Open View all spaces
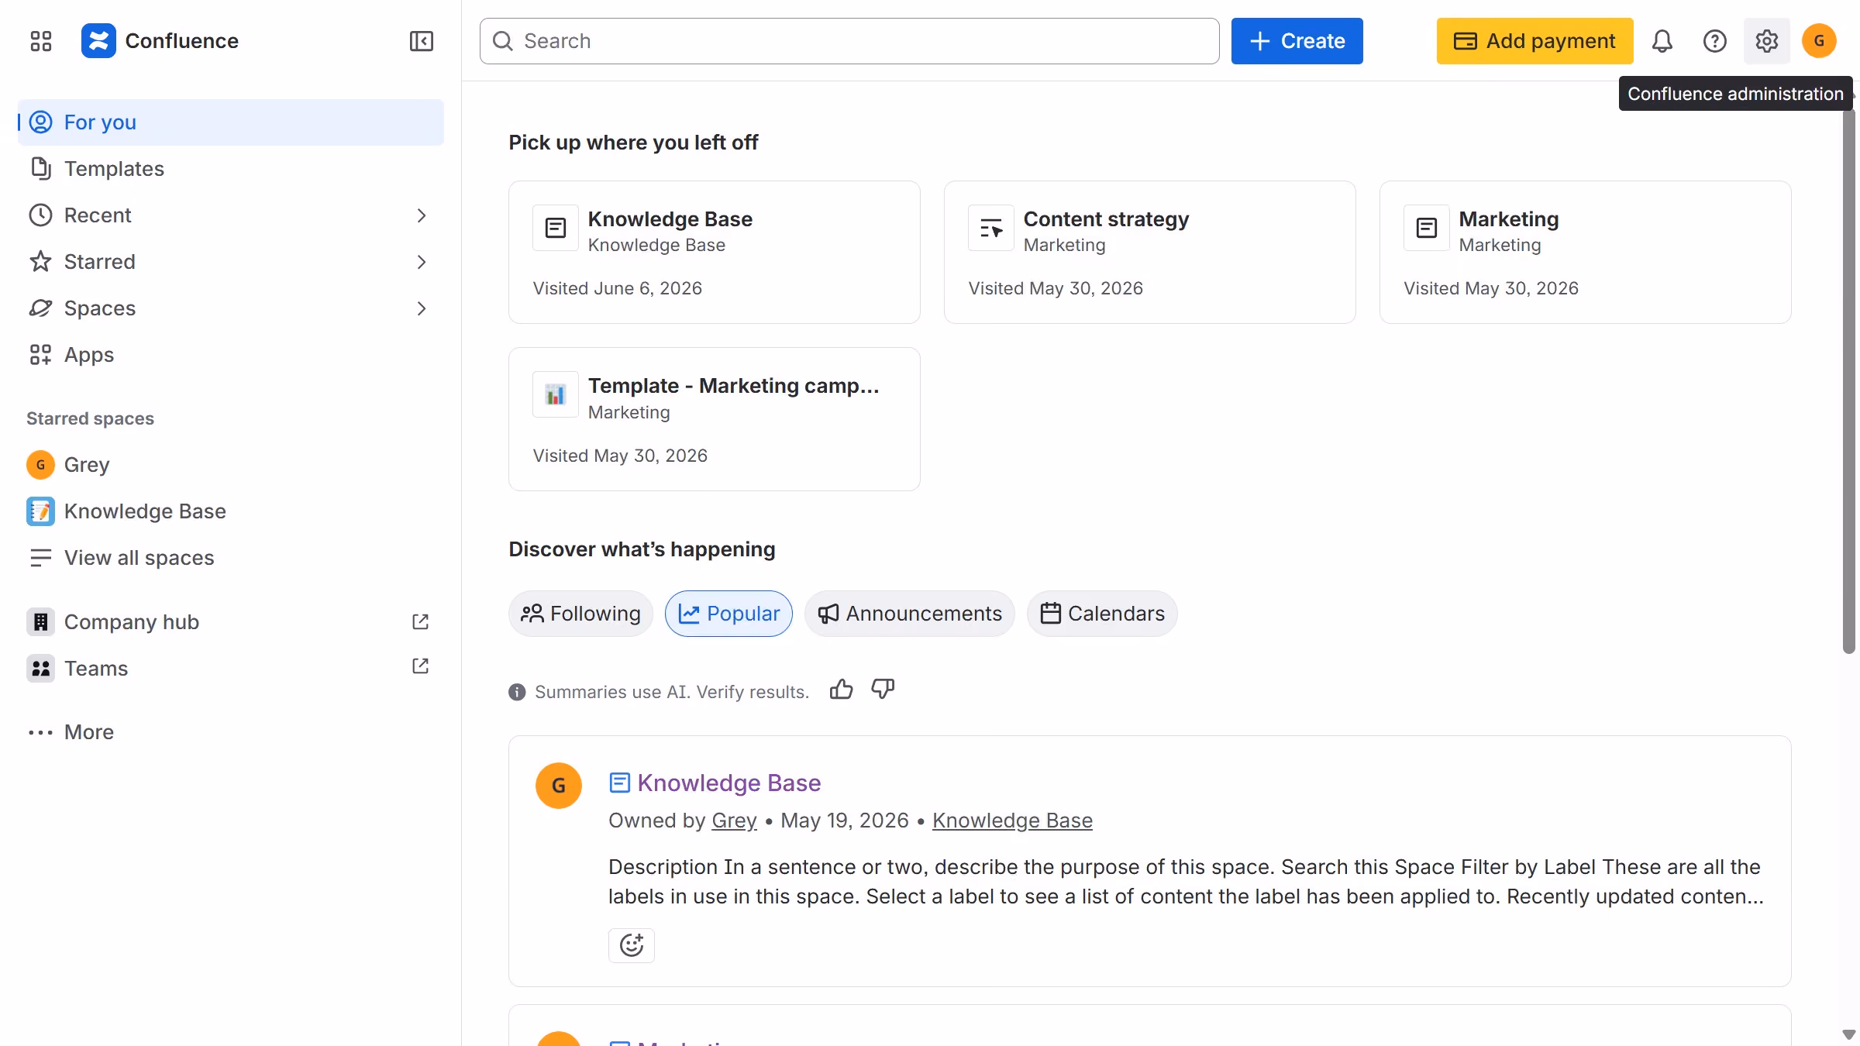Viewport: 1860px width, 1046px height. (231, 558)
